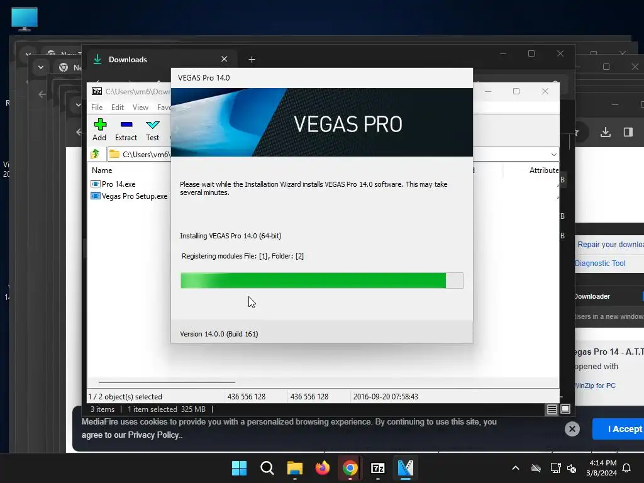The image size is (644, 483).
Task: Open the Edit menu in 7-Zip
Action: pos(118,107)
